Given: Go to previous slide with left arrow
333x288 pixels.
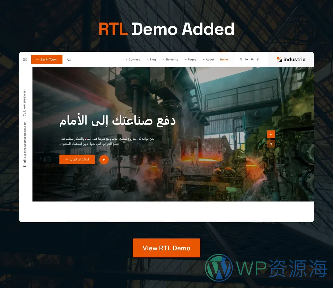Looking at the screenshot, I should pyautogui.click(x=271, y=135).
